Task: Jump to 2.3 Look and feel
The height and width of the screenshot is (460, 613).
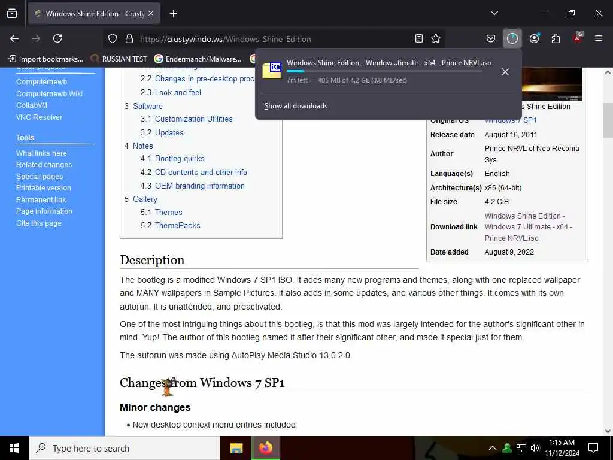Action: (171, 92)
